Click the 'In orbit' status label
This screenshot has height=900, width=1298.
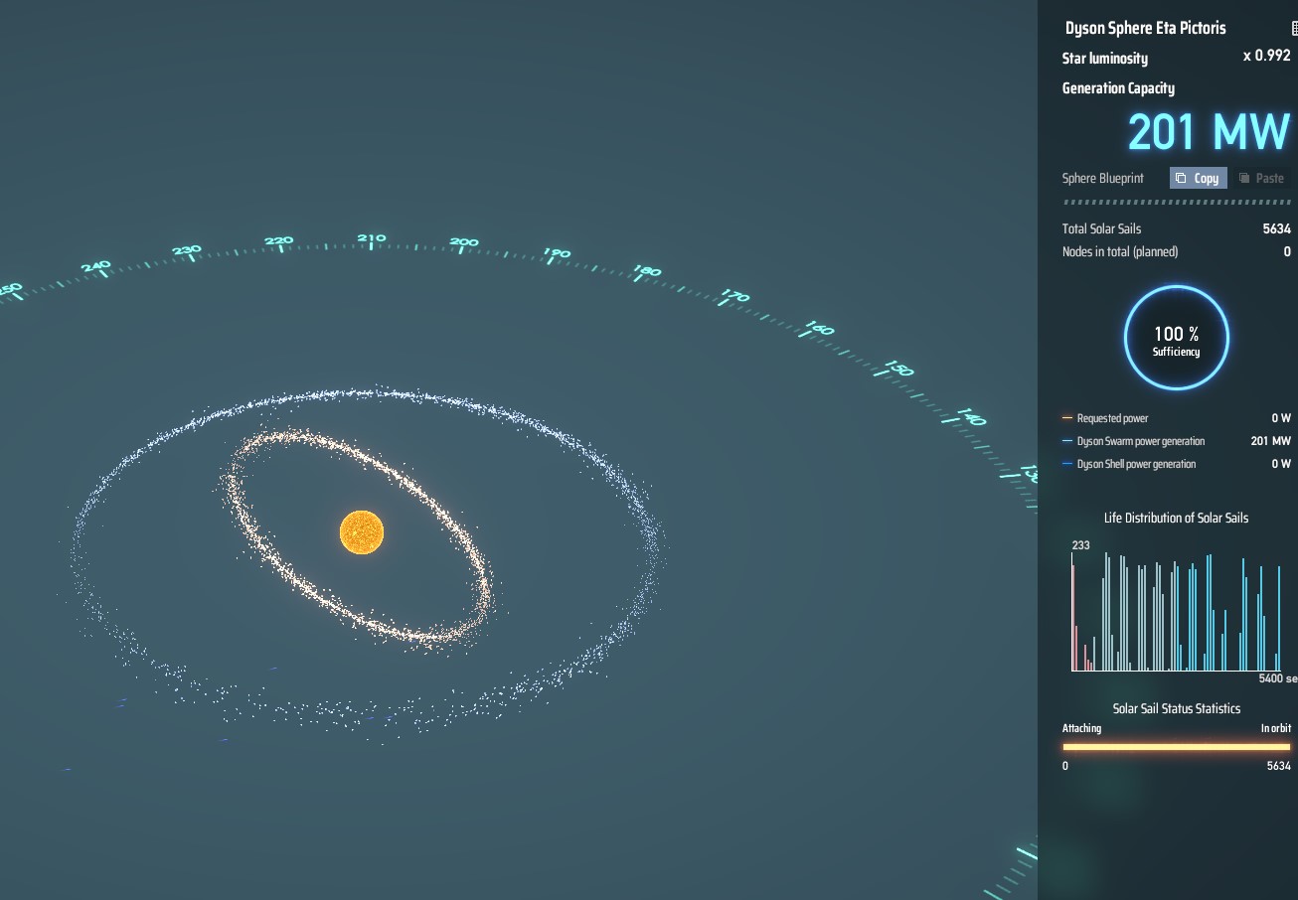coord(1276,728)
